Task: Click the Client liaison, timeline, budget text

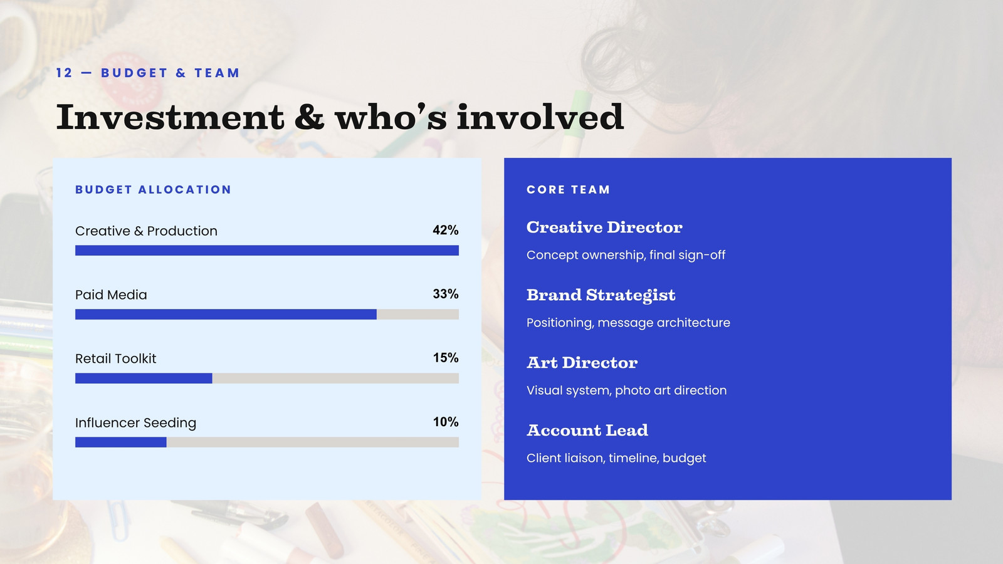Action: 616,458
